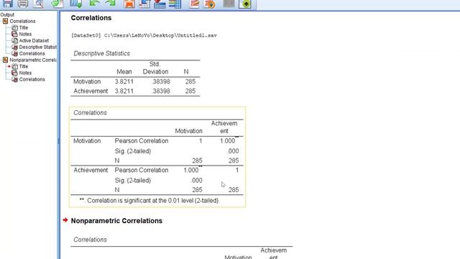Click the bold Correlations heading in output
460x259 pixels.
pos(91,18)
